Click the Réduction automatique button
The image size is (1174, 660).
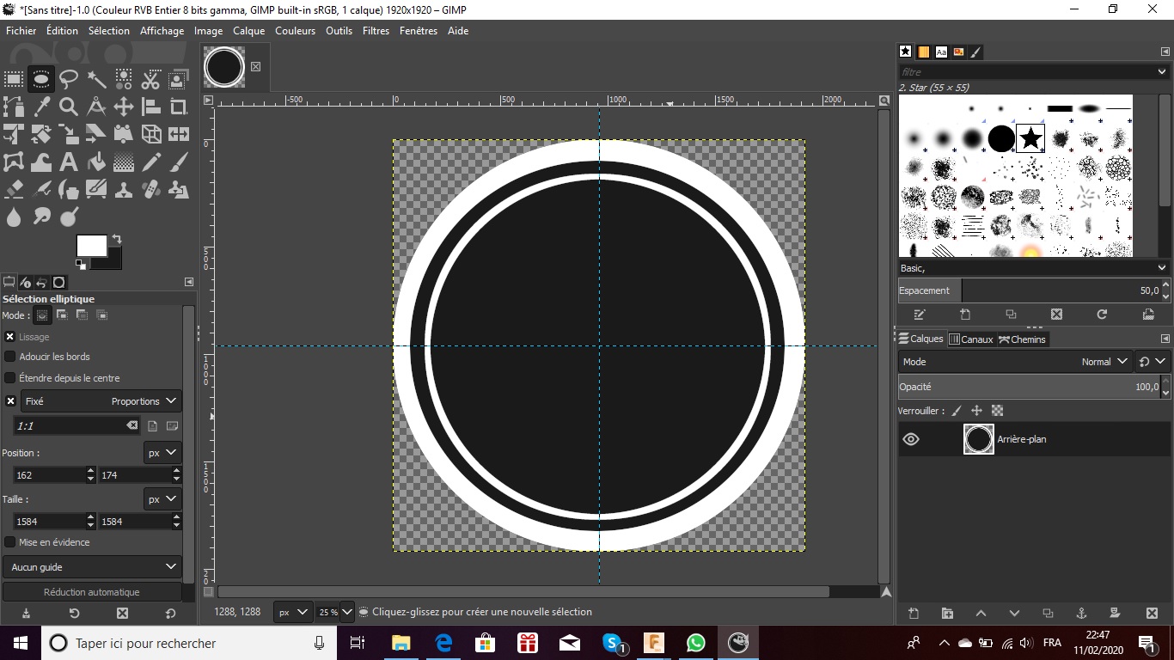[92, 592]
